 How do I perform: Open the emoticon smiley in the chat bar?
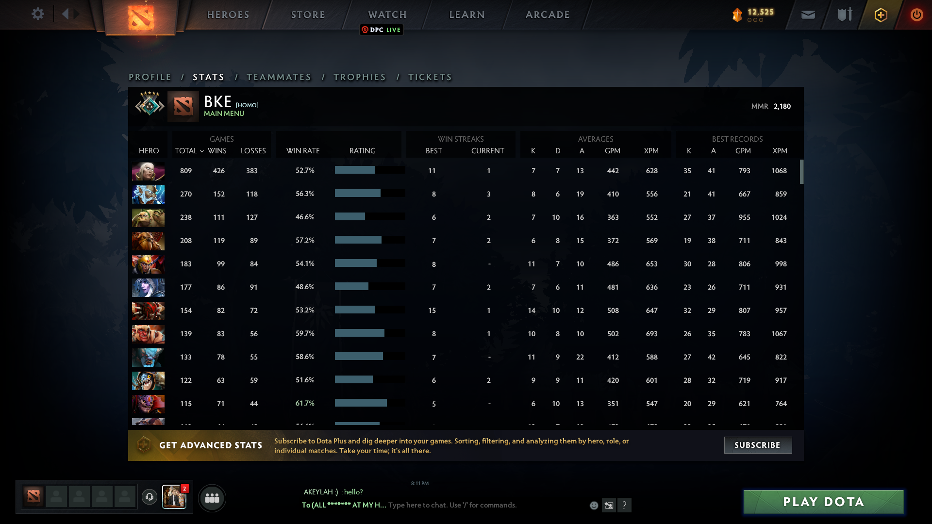pos(594,505)
